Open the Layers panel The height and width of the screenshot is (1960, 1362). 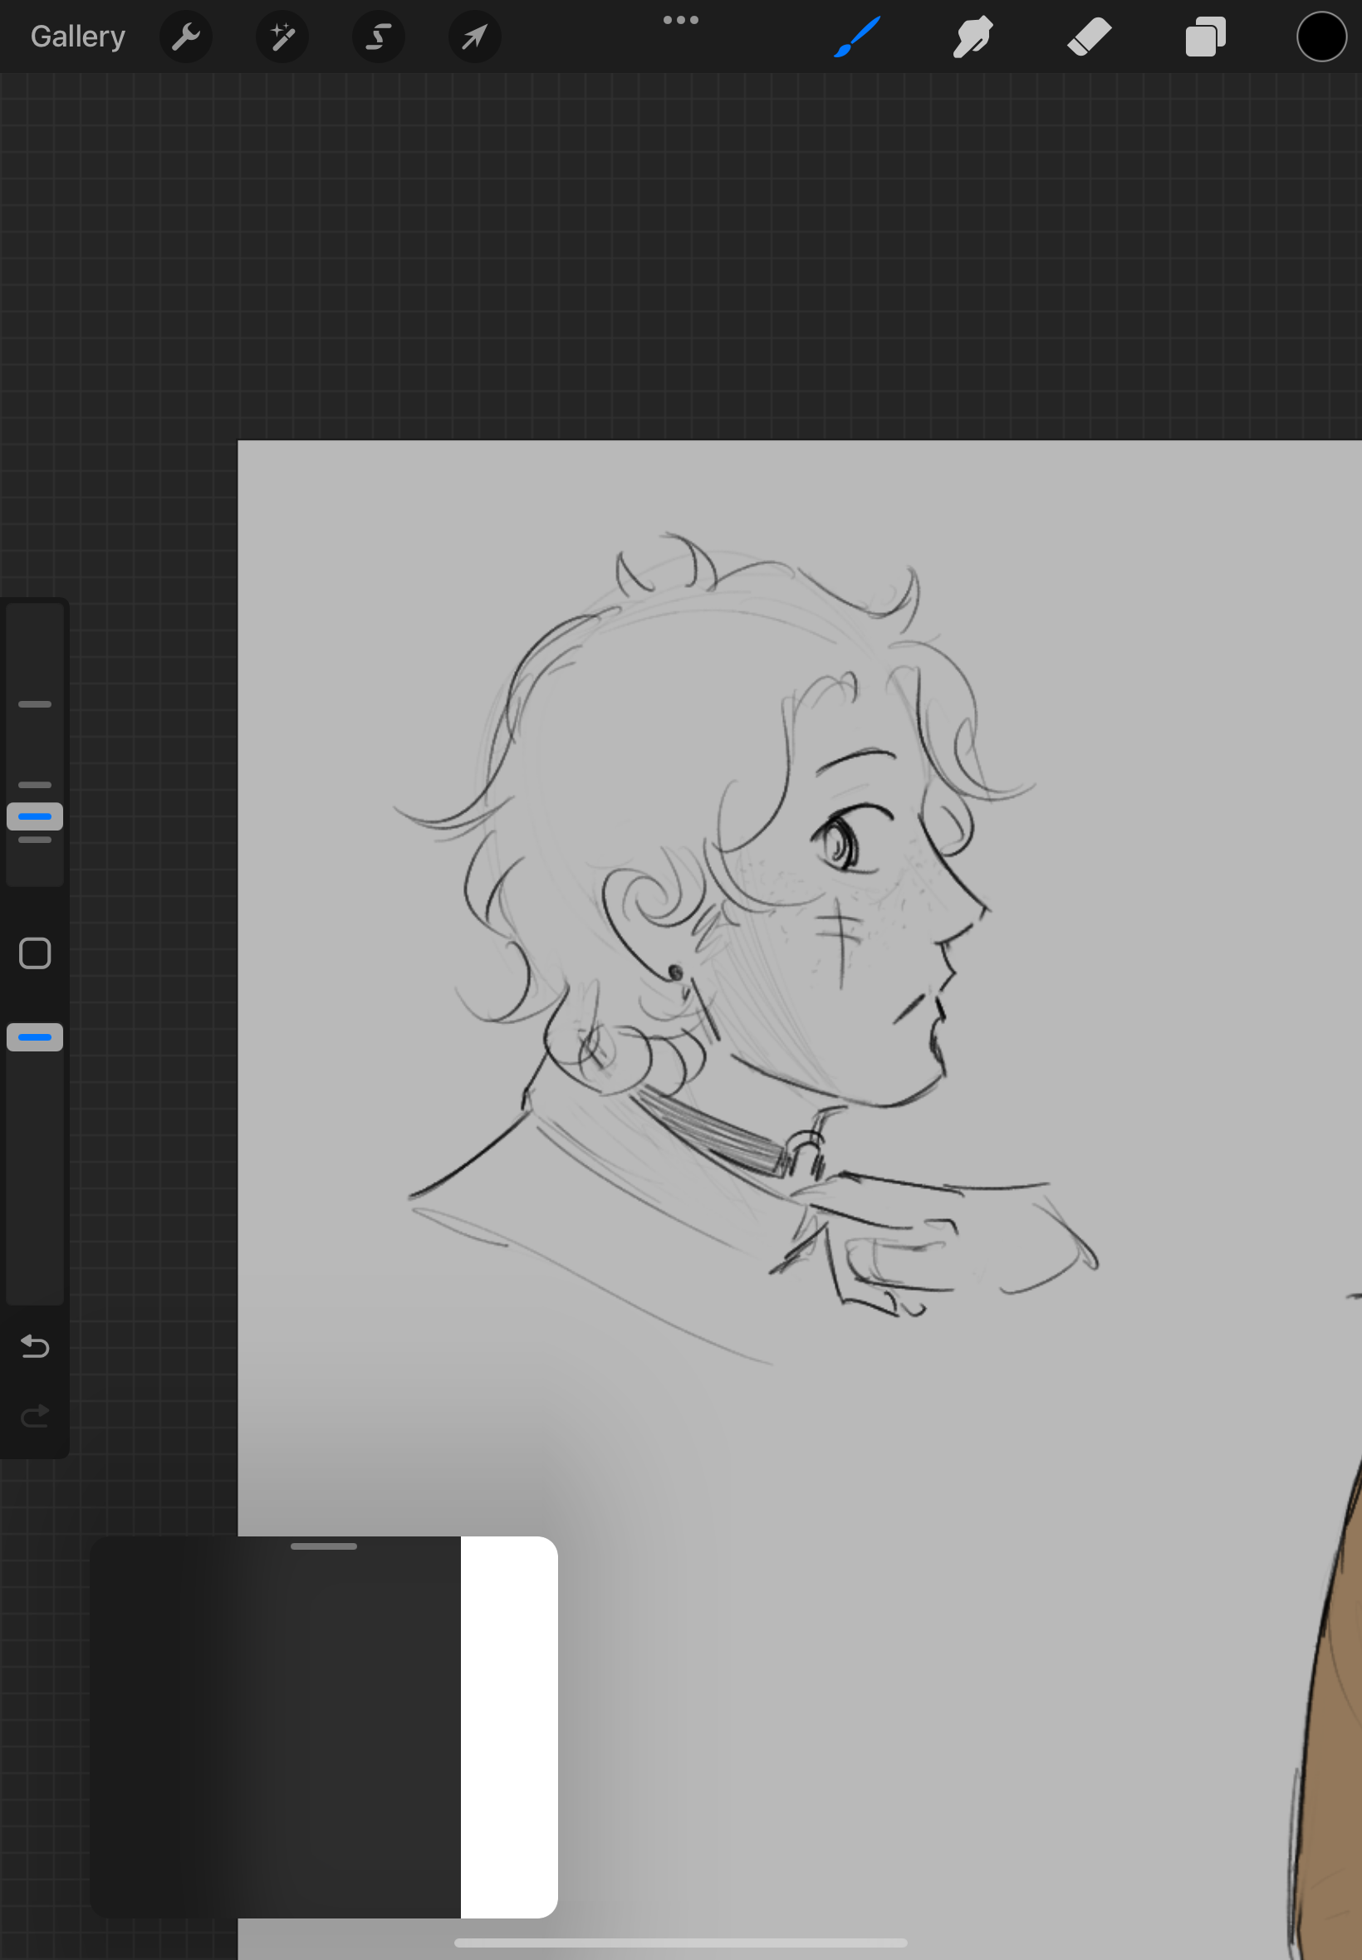(1205, 37)
